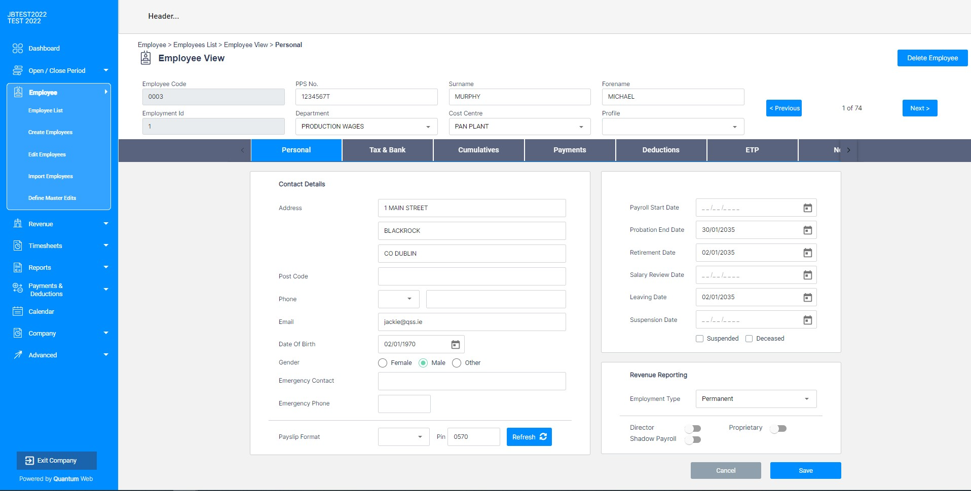This screenshot has width=971, height=491.
Task: Select the Other gender radio button
Action: (457, 363)
